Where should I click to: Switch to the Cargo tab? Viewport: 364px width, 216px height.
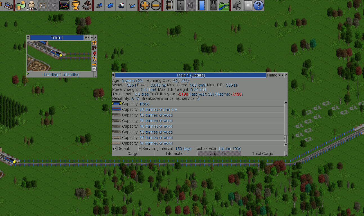pyautogui.click(x=133, y=154)
